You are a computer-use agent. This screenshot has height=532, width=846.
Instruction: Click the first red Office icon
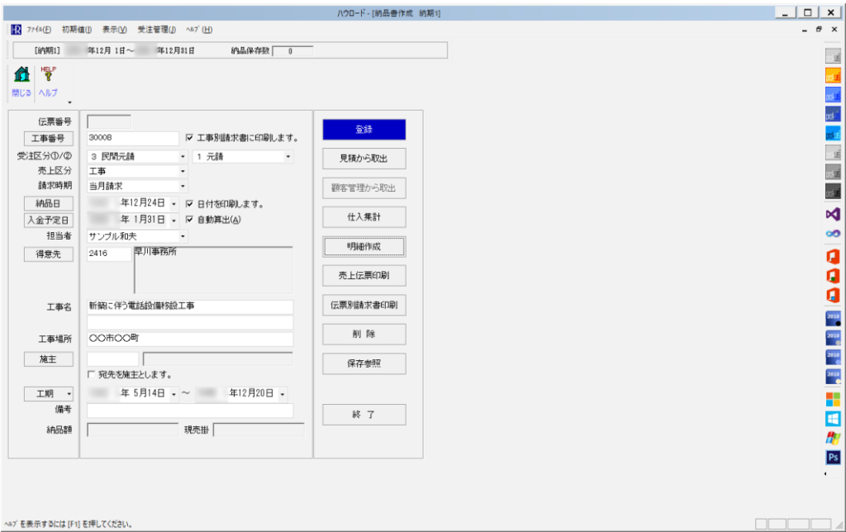coord(833,255)
